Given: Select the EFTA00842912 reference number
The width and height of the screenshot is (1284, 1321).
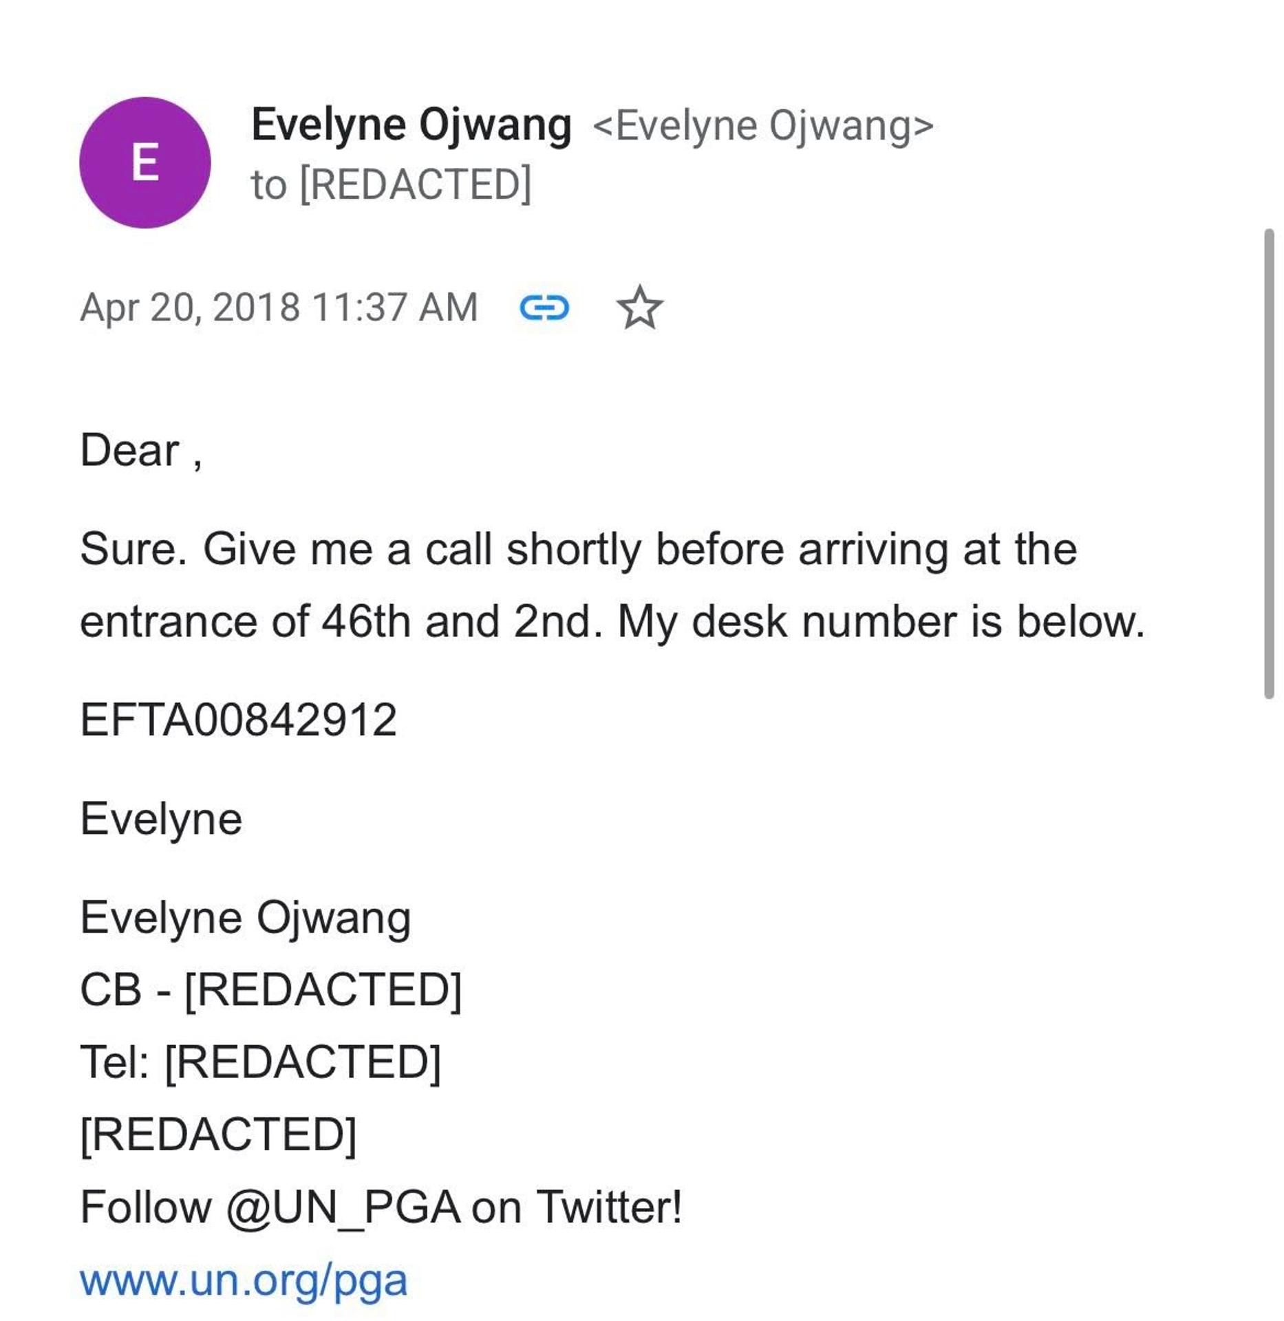Looking at the screenshot, I should 238,720.
